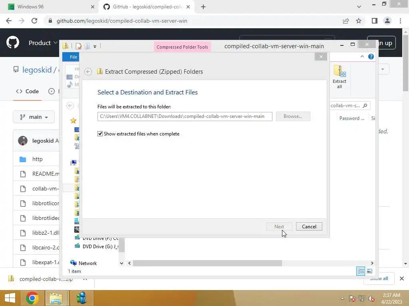Click the Chrome reload button
Screen dimensions: 409x306
tap(34, 21)
